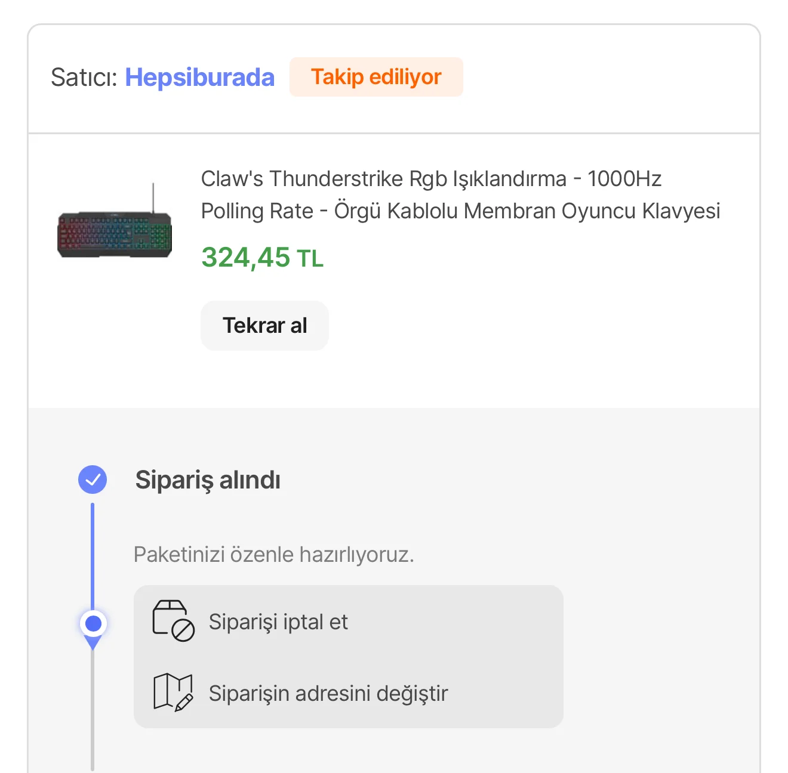The image size is (788, 773).
Task: Select the Sipariş alındı status heading
Action: point(208,480)
